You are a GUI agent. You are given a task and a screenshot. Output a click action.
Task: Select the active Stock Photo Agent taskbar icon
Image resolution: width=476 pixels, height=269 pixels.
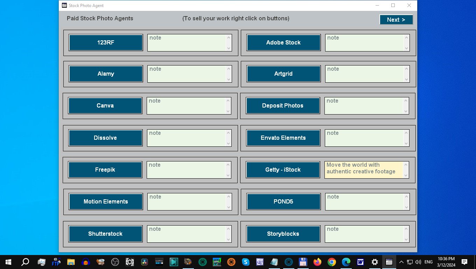click(x=389, y=262)
